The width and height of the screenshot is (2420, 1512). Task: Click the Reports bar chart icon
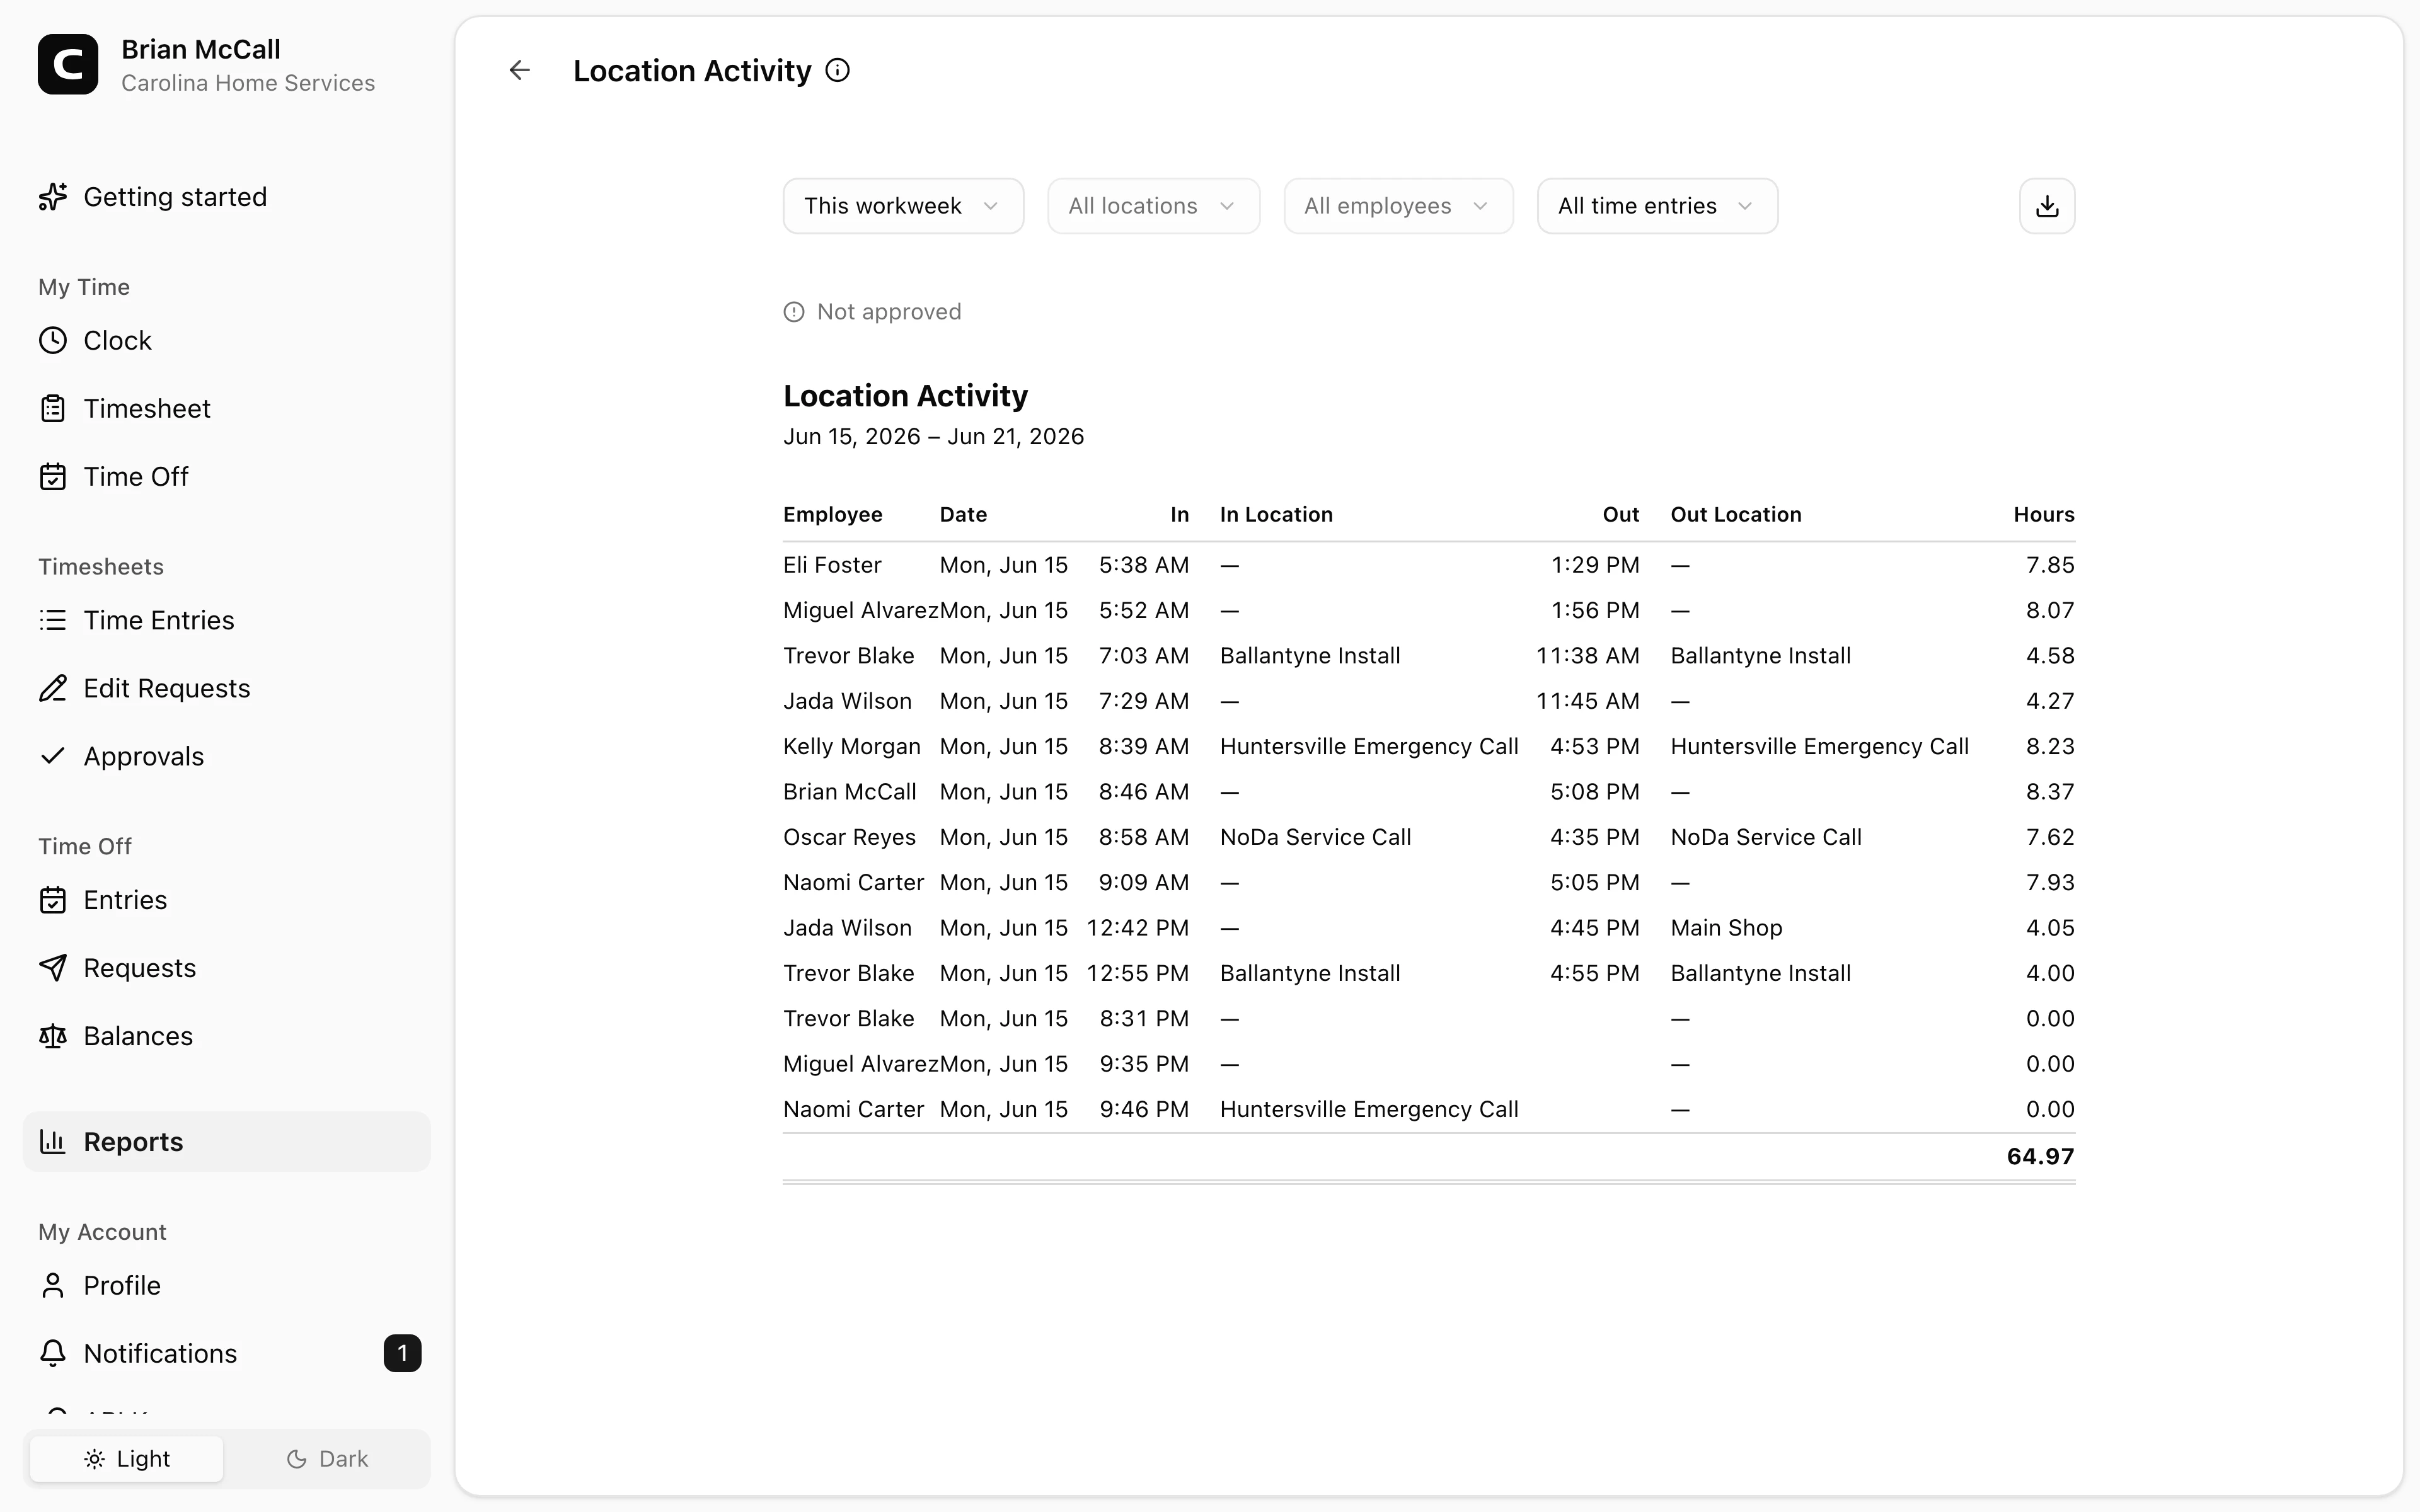(x=53, y=1142)
